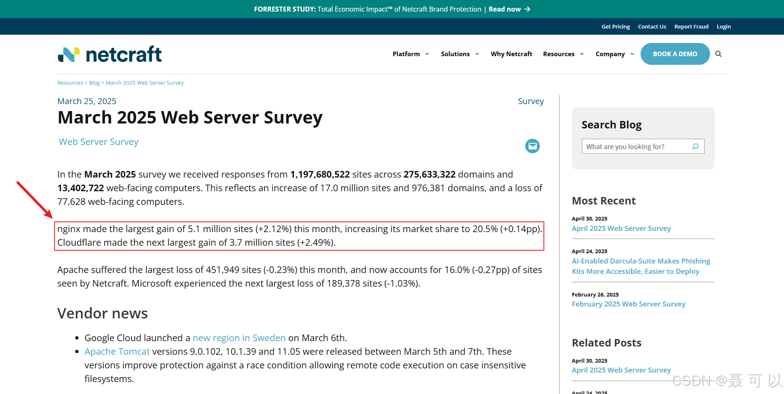Viewport: 784px width, 394px height.
Task: Follow the Apache Tomcat link
Action: tap(117, 351)
